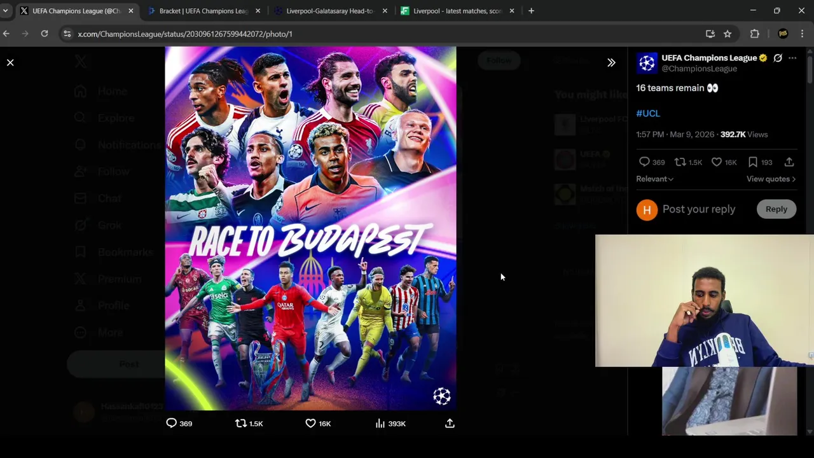Click the site information icon in address bar
The image size is (814, 458).
pos(67,34)
